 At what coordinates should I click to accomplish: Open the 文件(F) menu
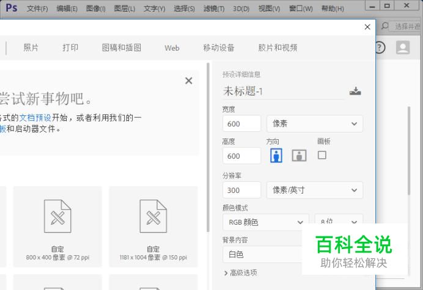[x=37, y=9]
